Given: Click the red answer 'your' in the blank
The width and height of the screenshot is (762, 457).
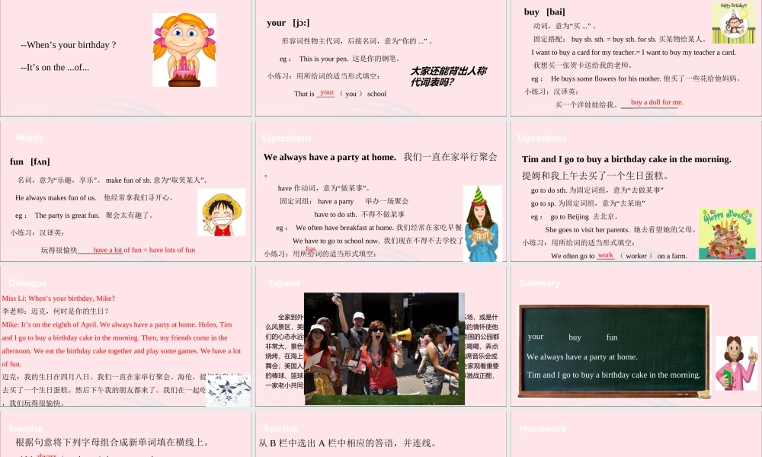Looking at the screenshot, I should [x=327, y=92].
